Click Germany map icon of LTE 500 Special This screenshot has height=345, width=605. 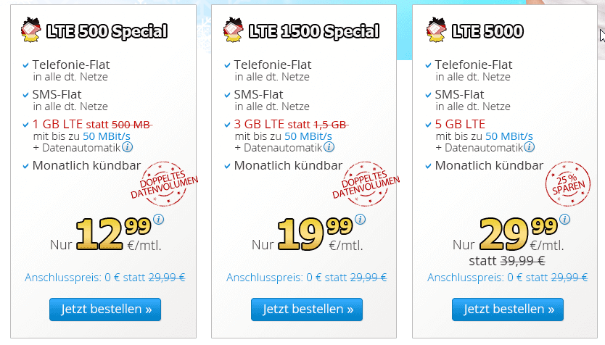(x=31, y=31)
